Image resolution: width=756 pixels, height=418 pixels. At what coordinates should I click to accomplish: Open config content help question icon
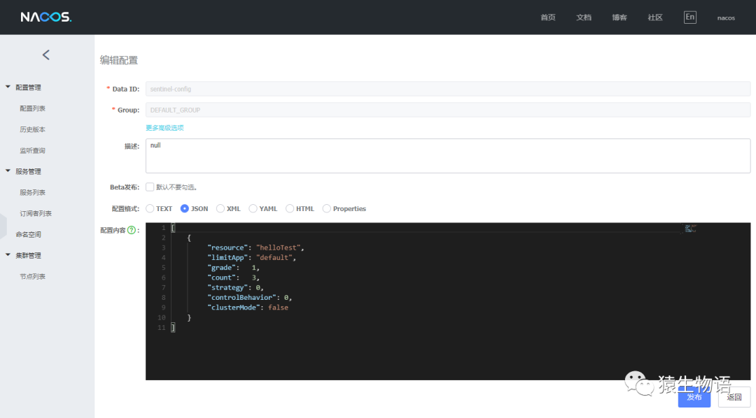pyautogui.click(x=131, y=230)
